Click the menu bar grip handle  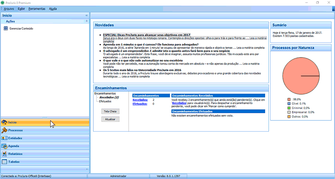[1, 9]
